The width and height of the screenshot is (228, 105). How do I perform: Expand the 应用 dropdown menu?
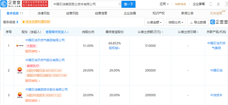(x=164, y=4)
